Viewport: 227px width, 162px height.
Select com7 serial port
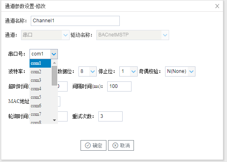(x=40, y=114)
